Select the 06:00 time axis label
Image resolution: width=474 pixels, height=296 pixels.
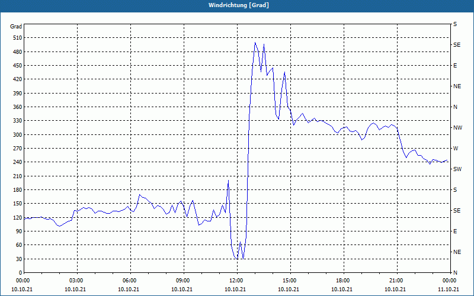tap(130, 281)
